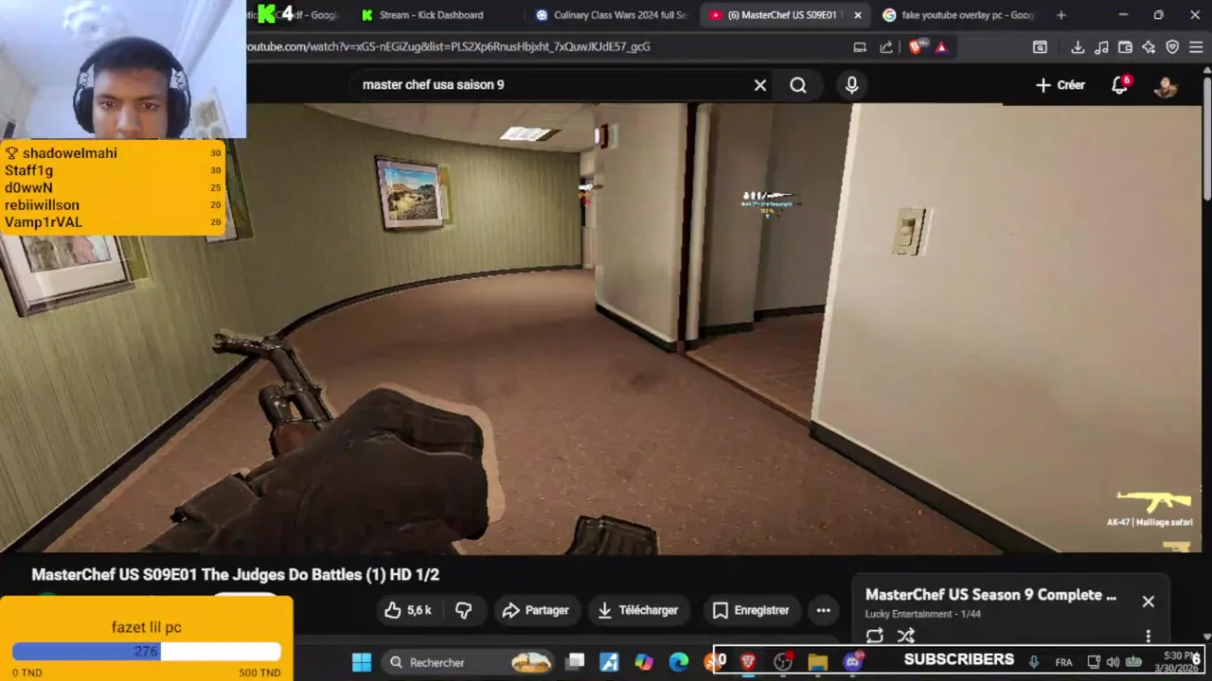
Task: Click the picture-in-picture icon in address bar
Action: click(860, 46)
